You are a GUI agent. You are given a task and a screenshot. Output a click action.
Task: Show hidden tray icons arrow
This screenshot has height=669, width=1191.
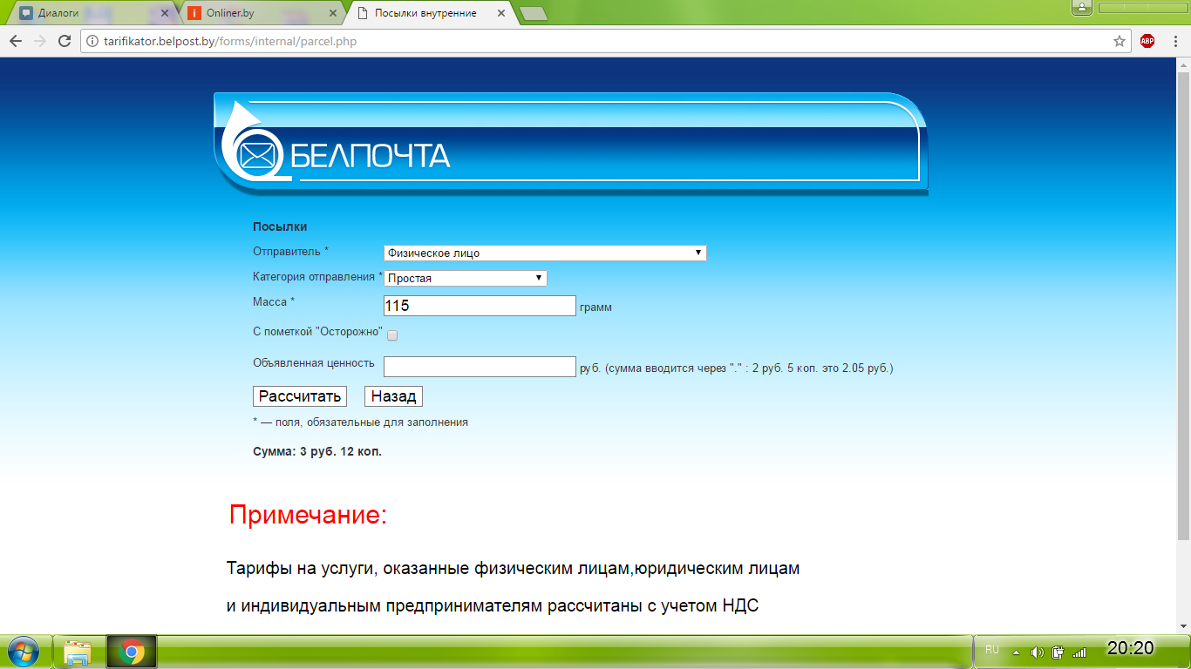(x=1016, y=652)
